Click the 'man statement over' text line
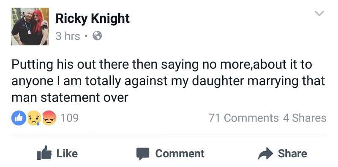Screen dimensions: 338x167 pos(70,98)
